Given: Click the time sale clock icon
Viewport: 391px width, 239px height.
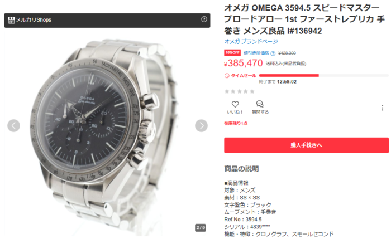Looking at the screenshot, I should [227, 76].
